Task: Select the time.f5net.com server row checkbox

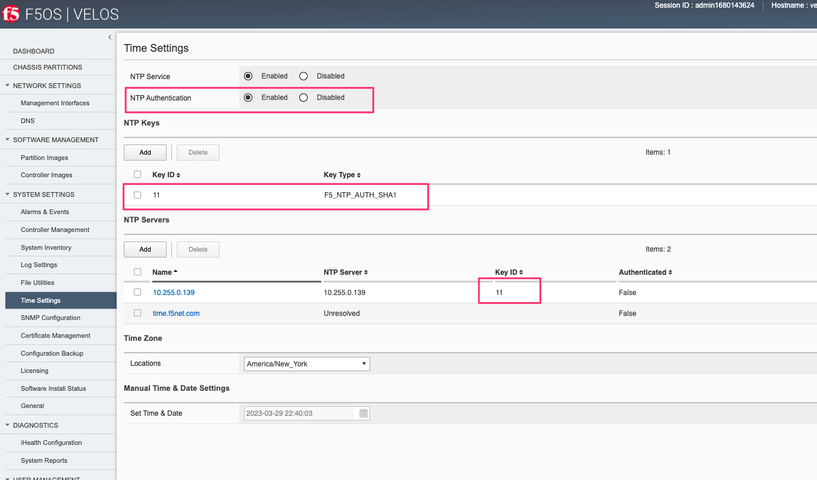Action: [137, 313]
